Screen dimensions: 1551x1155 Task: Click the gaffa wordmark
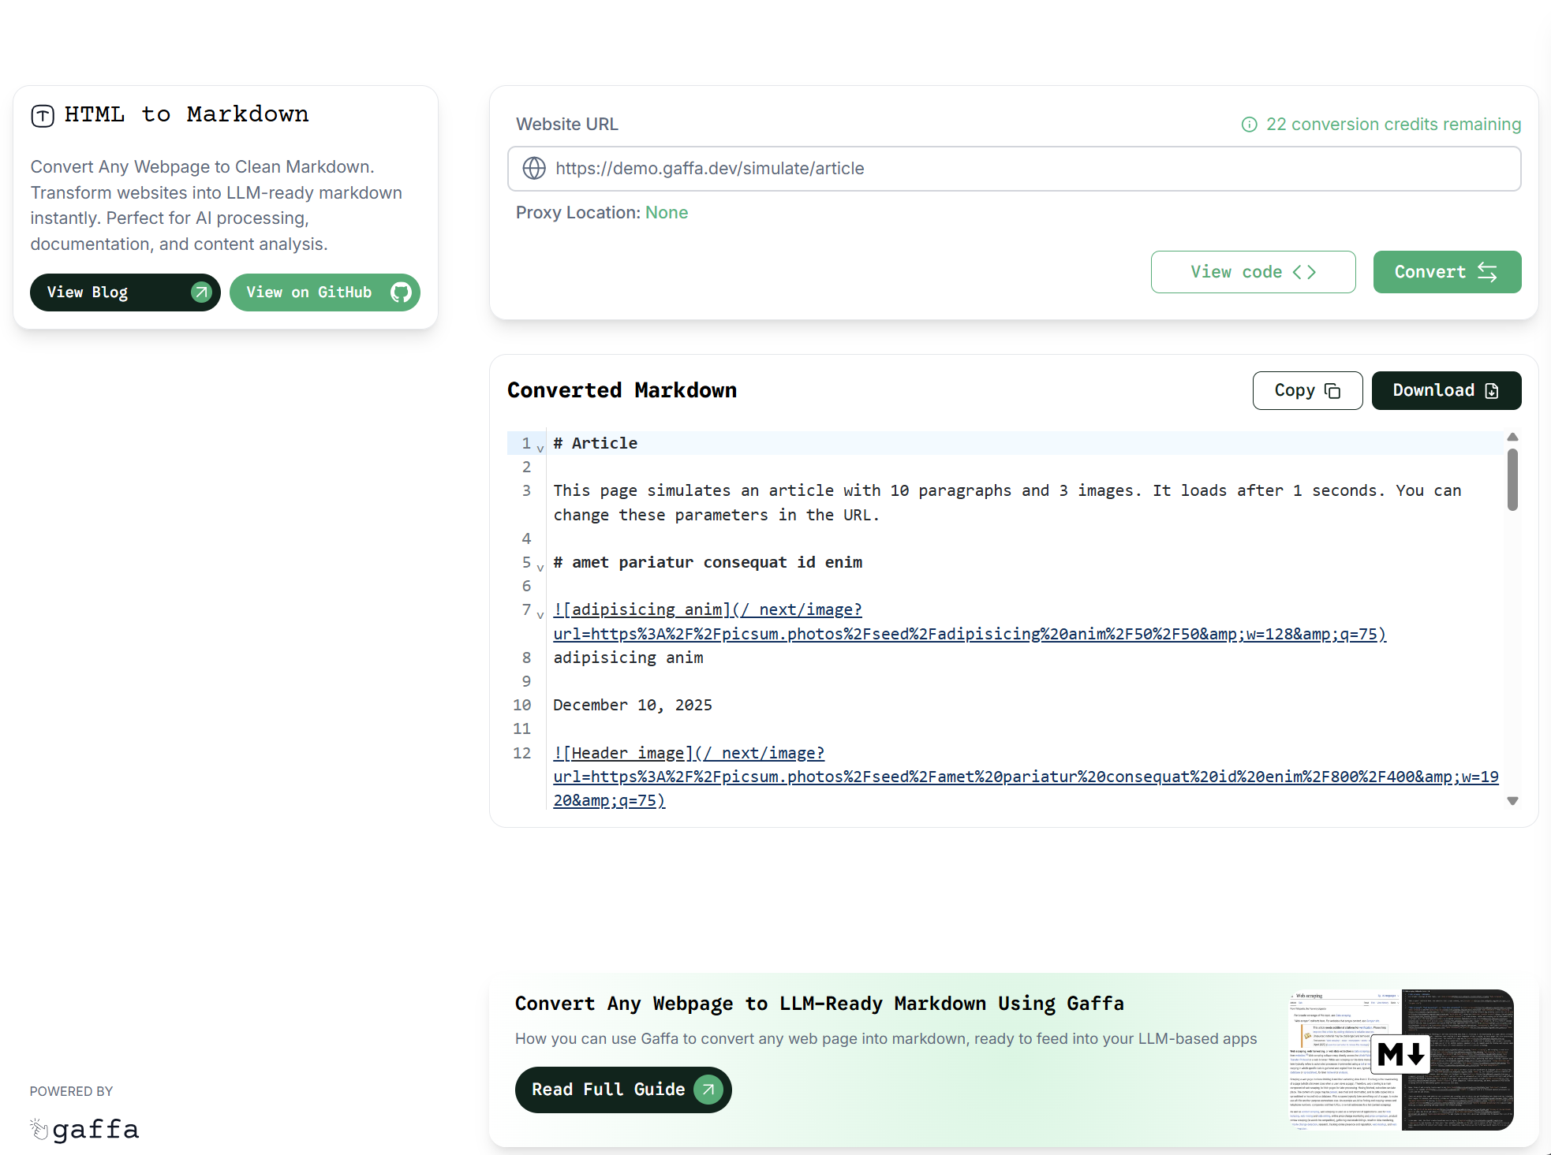[95, 1129]
